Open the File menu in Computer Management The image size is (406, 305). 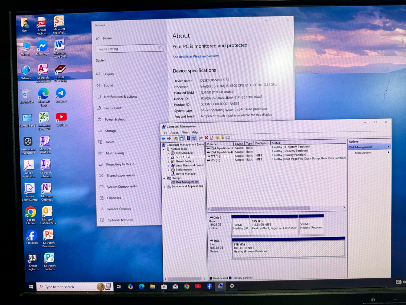[x=165, y=133]
